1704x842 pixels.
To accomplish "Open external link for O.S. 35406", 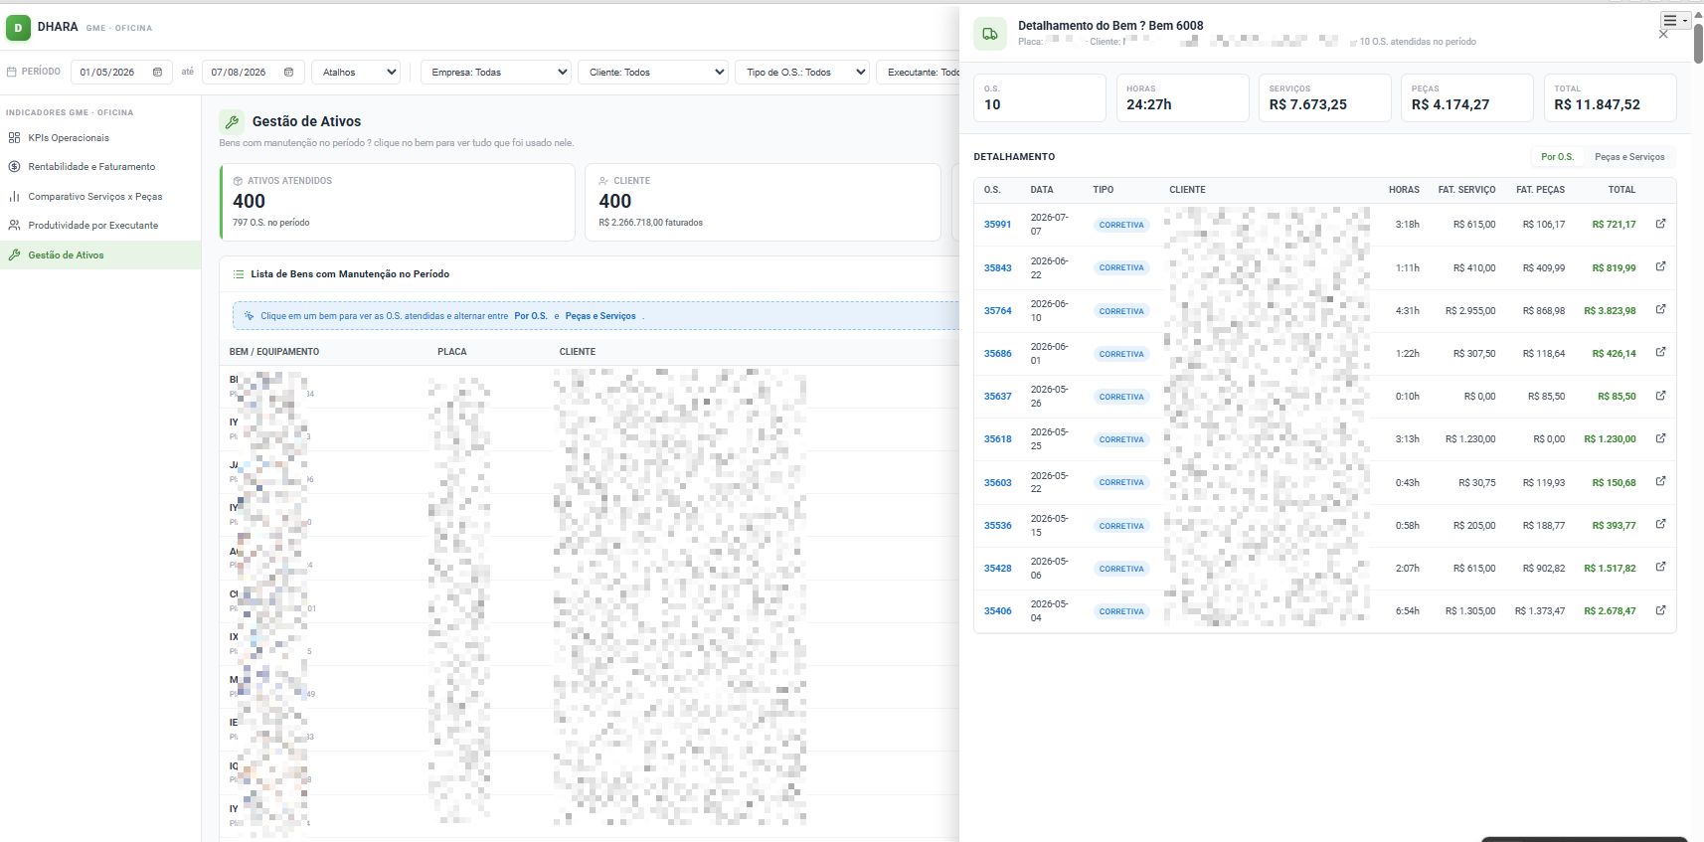I will point(1660,610).
